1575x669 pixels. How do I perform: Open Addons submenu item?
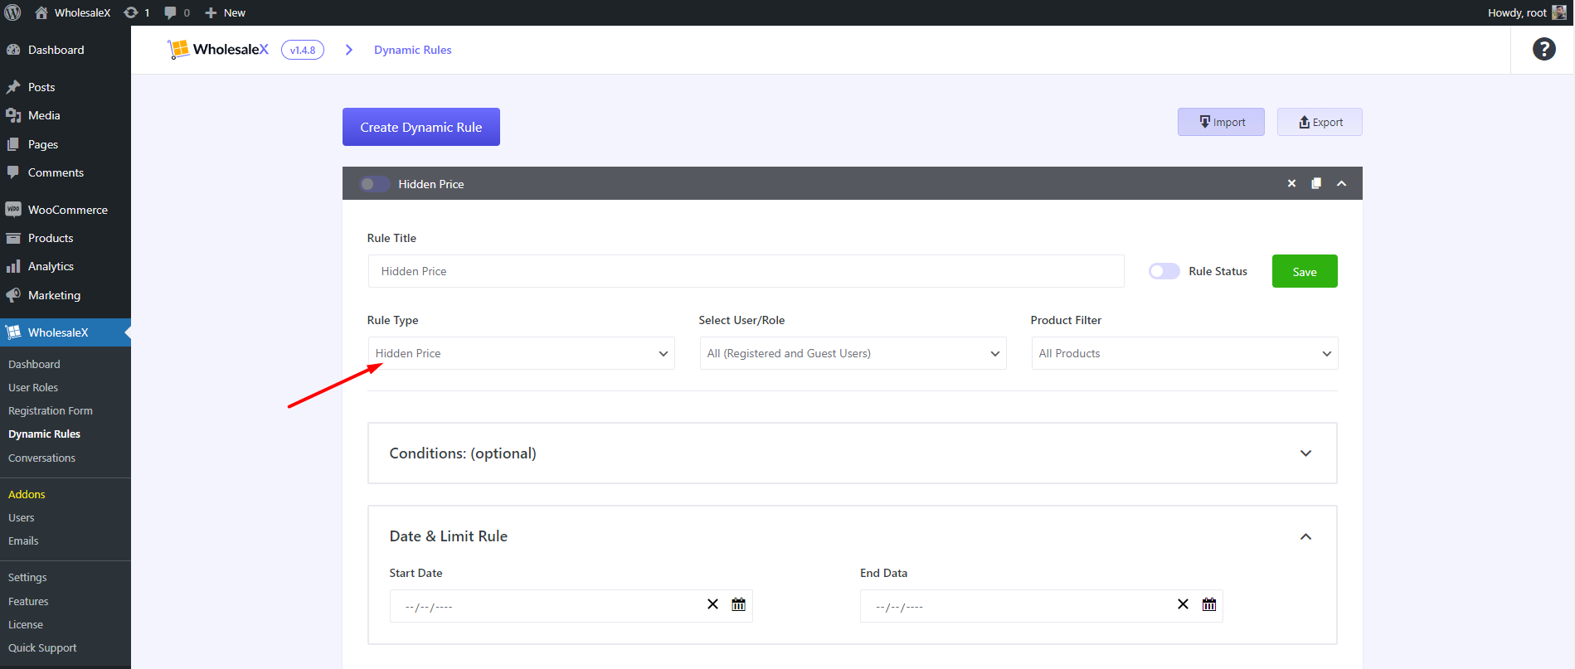click(x=27, y=494)
